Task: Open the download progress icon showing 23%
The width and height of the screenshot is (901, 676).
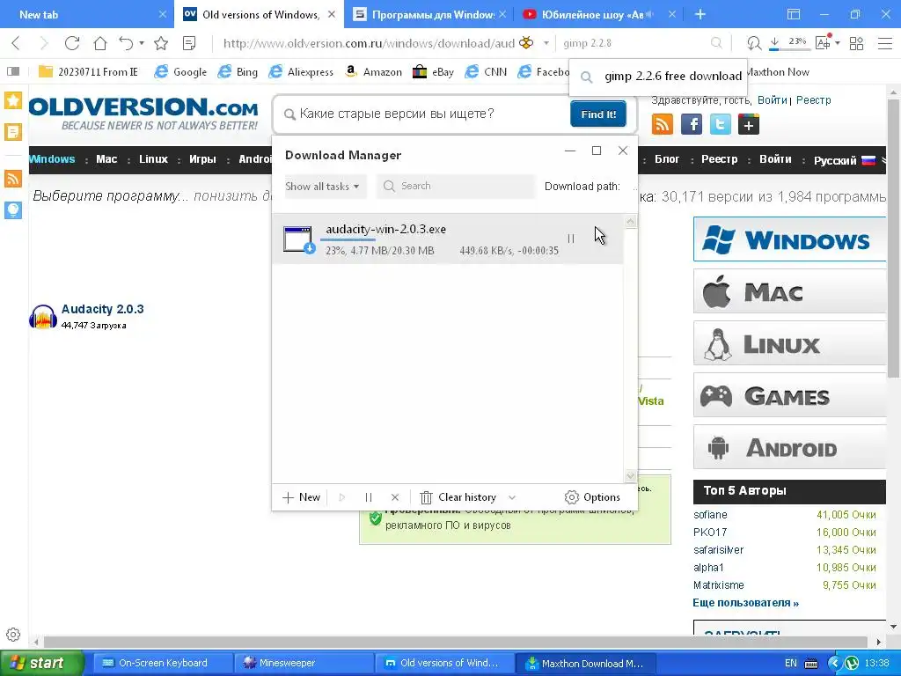Action: pos(789,43)
